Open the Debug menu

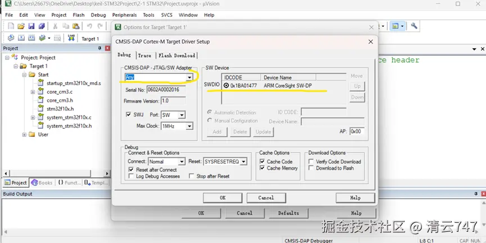pos(98,15)
